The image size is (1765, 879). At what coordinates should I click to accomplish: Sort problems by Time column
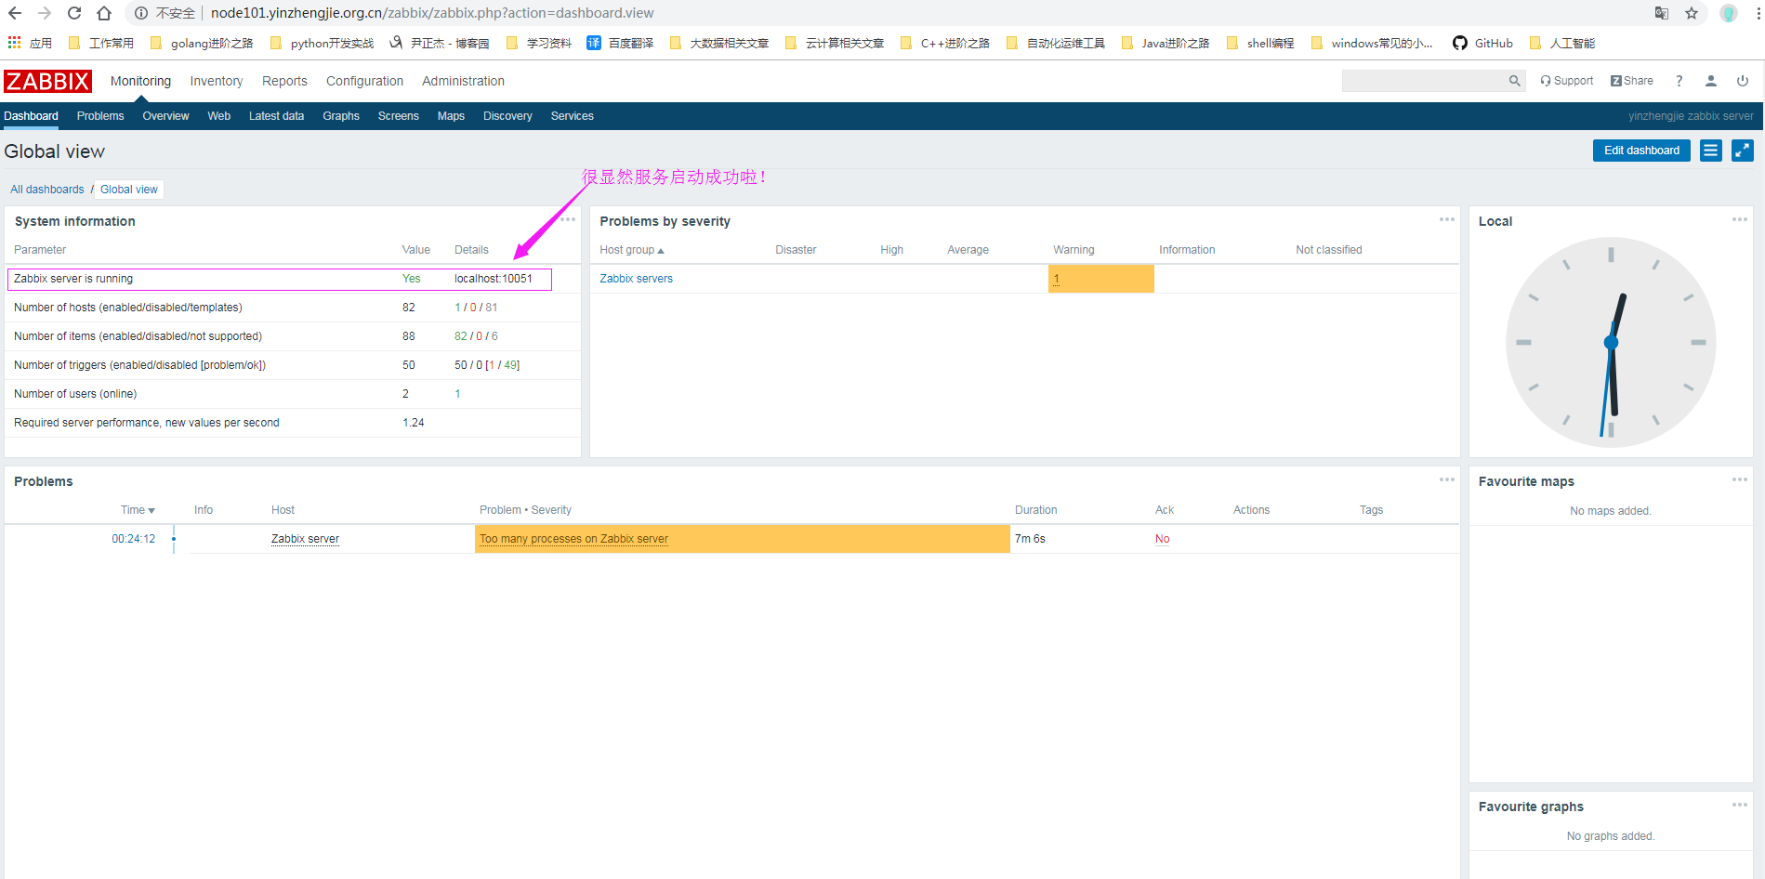138,510
